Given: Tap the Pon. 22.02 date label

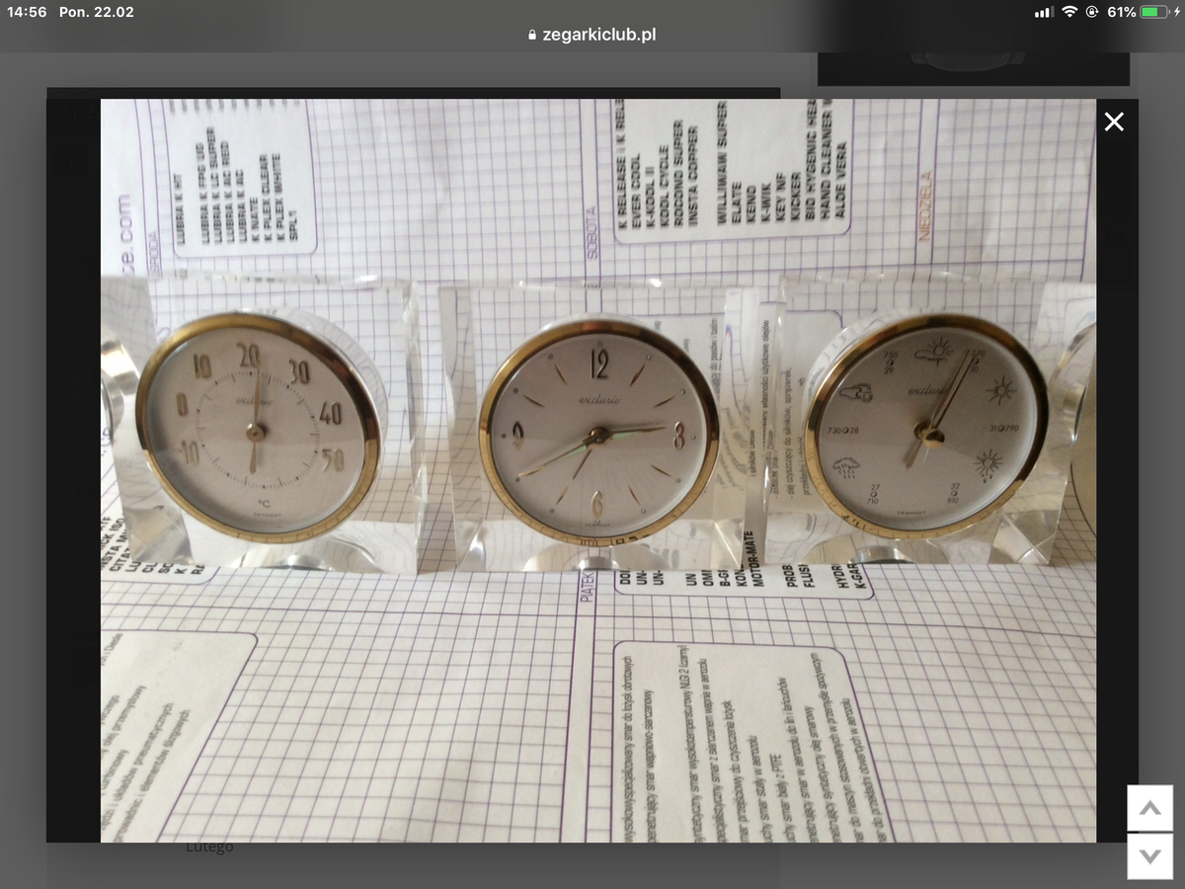Looking at the screenshot, I should [97, 12].
